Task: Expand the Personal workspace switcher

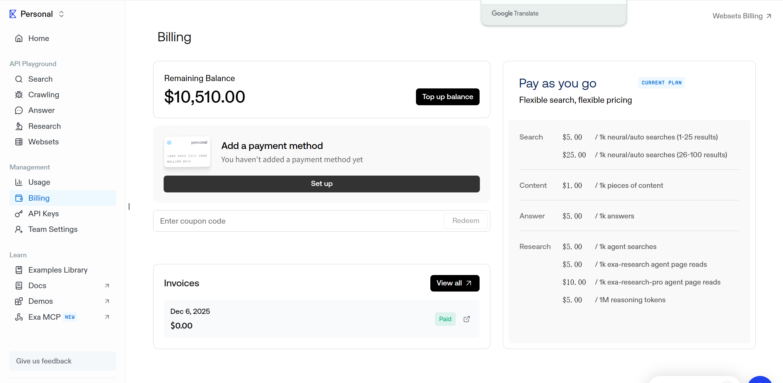Action: click(x=61, y=14)
